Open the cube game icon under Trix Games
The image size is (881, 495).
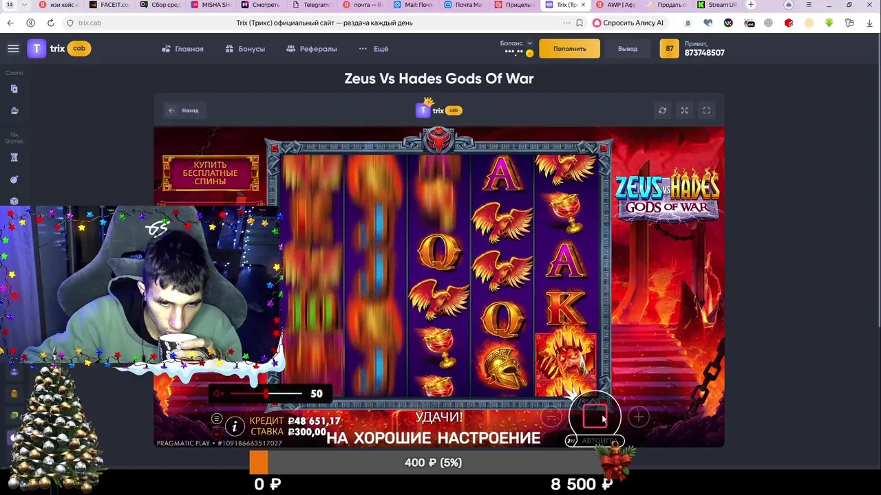(x=14, y=201)
